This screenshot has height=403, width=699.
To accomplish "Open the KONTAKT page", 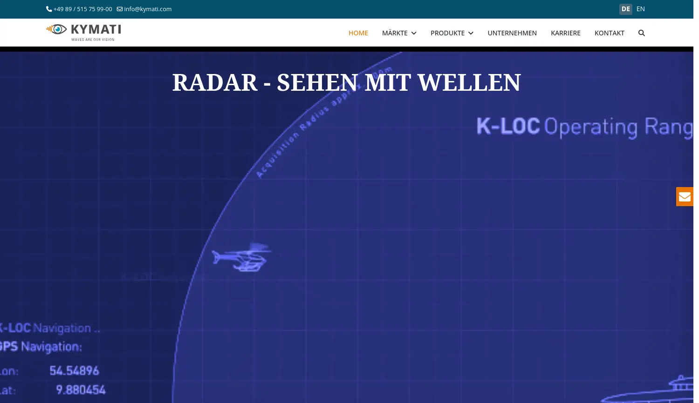I will 609,33.
